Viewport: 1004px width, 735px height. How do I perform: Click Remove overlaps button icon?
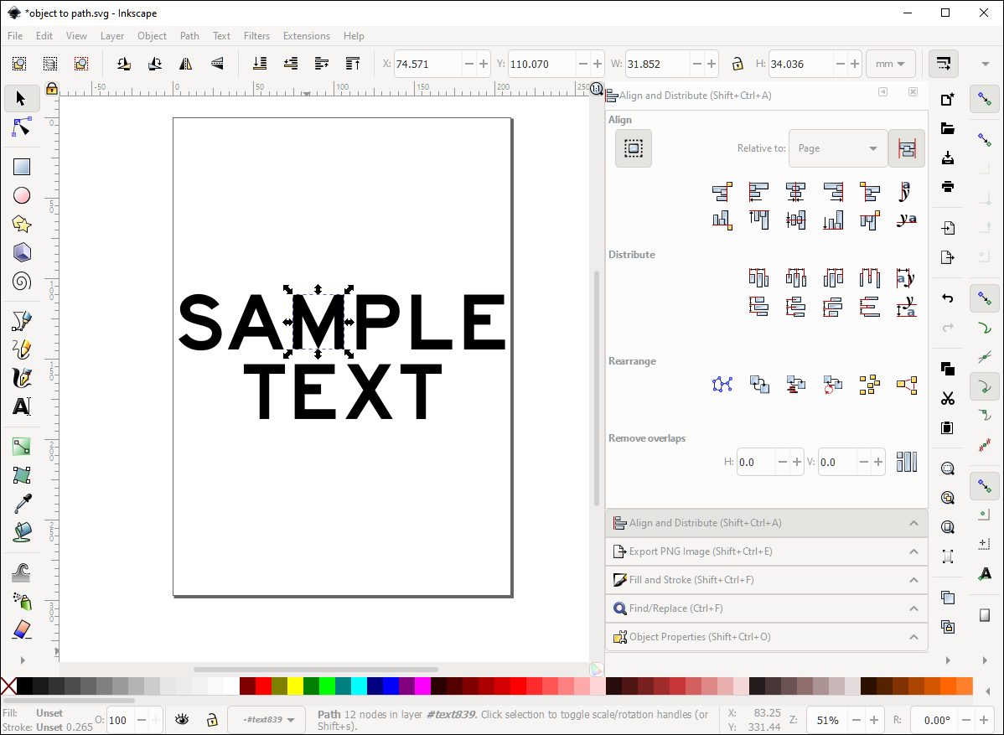[907, 462]
